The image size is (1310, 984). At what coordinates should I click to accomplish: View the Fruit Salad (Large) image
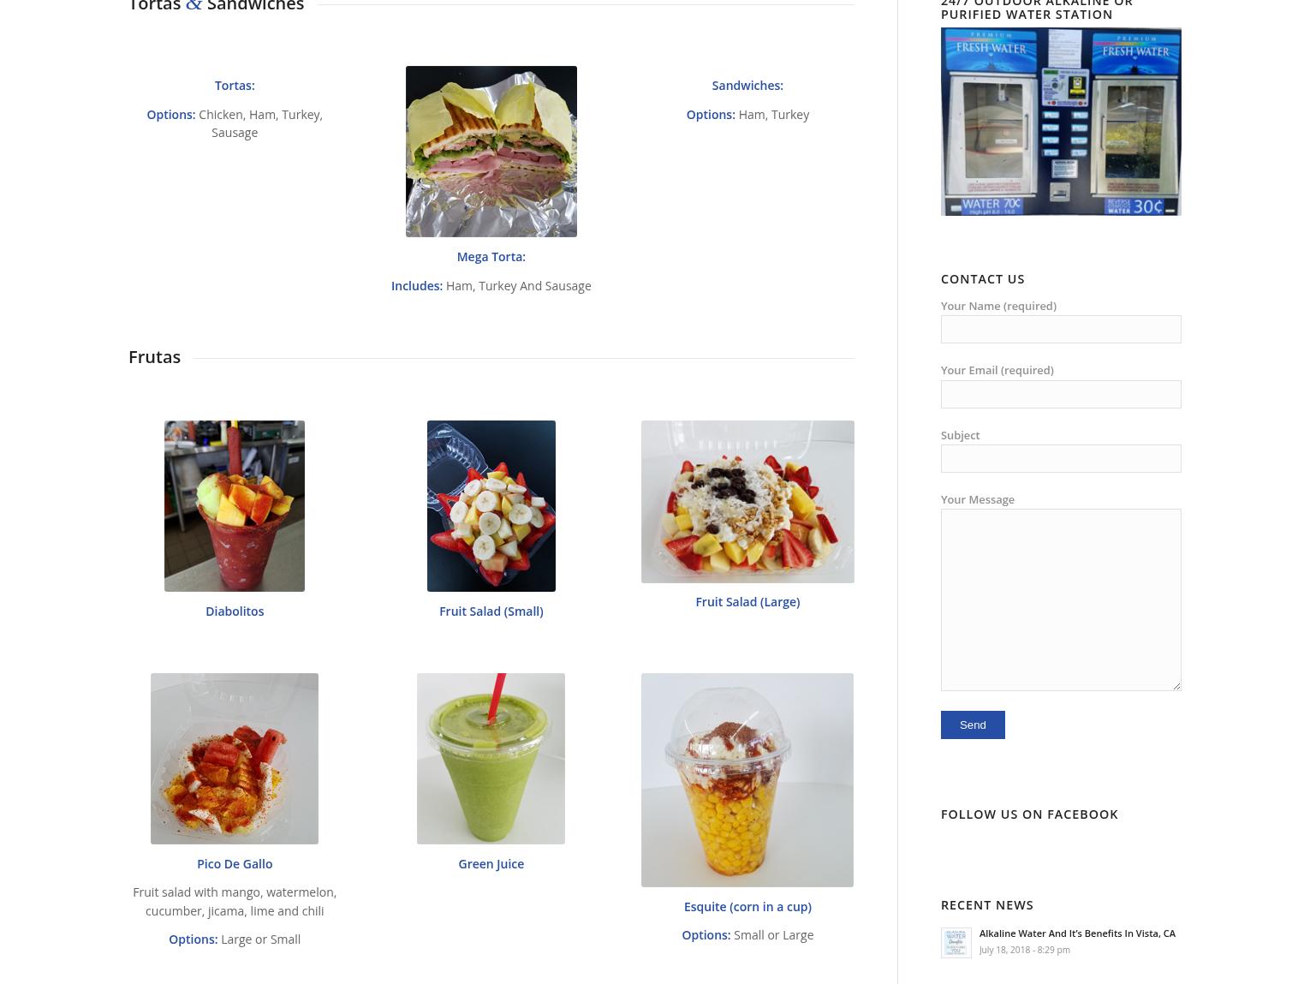tap(747, 502)
